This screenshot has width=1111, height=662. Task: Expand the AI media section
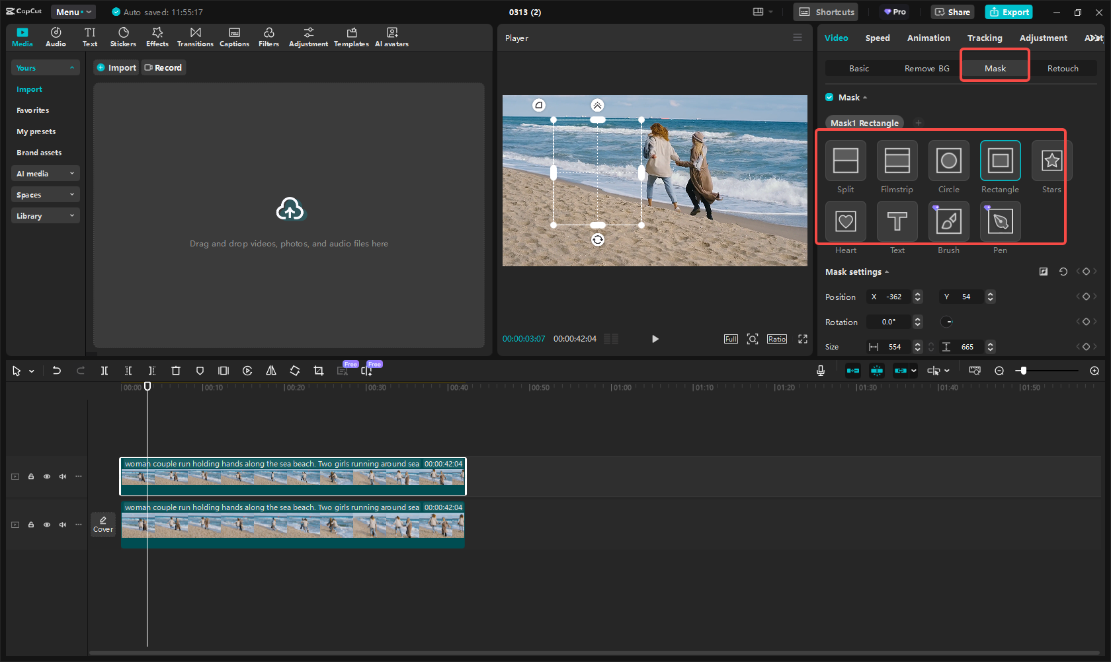point(45,174)
